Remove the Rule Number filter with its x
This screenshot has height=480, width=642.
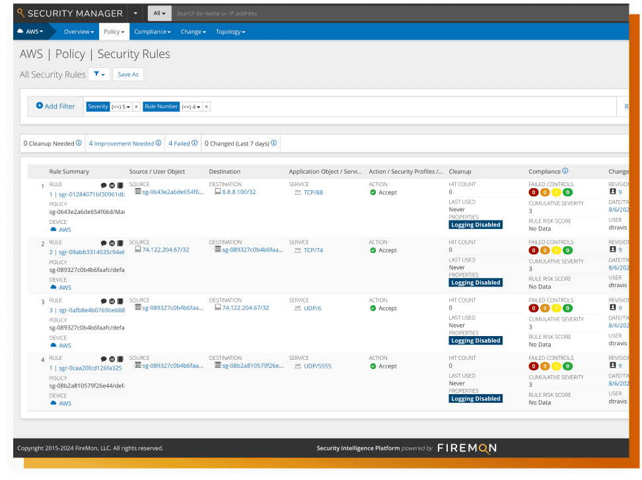(206, 106)
